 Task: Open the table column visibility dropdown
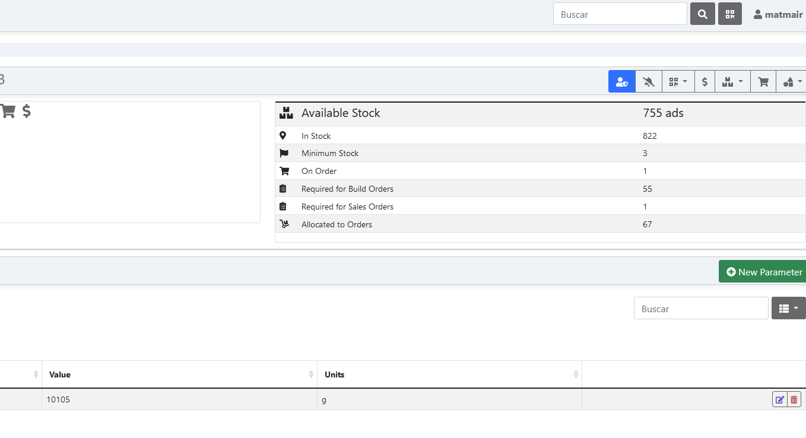click(x=788, y=308)
